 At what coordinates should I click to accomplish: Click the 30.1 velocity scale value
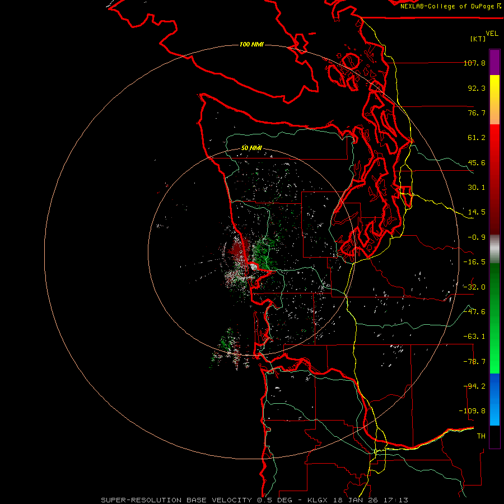click(477, 188)
